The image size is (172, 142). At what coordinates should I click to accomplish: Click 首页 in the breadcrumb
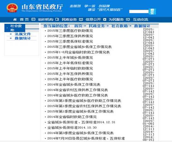[78, 26]
